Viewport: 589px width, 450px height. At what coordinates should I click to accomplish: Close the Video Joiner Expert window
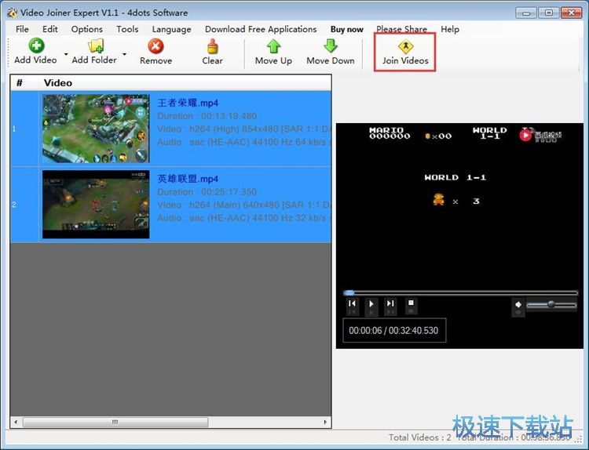click(572, 13)
